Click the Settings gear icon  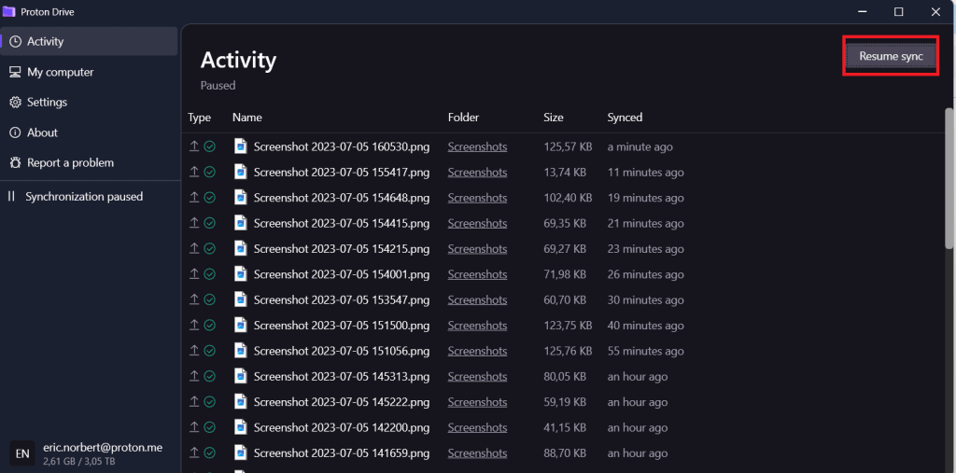pos(16,102)
